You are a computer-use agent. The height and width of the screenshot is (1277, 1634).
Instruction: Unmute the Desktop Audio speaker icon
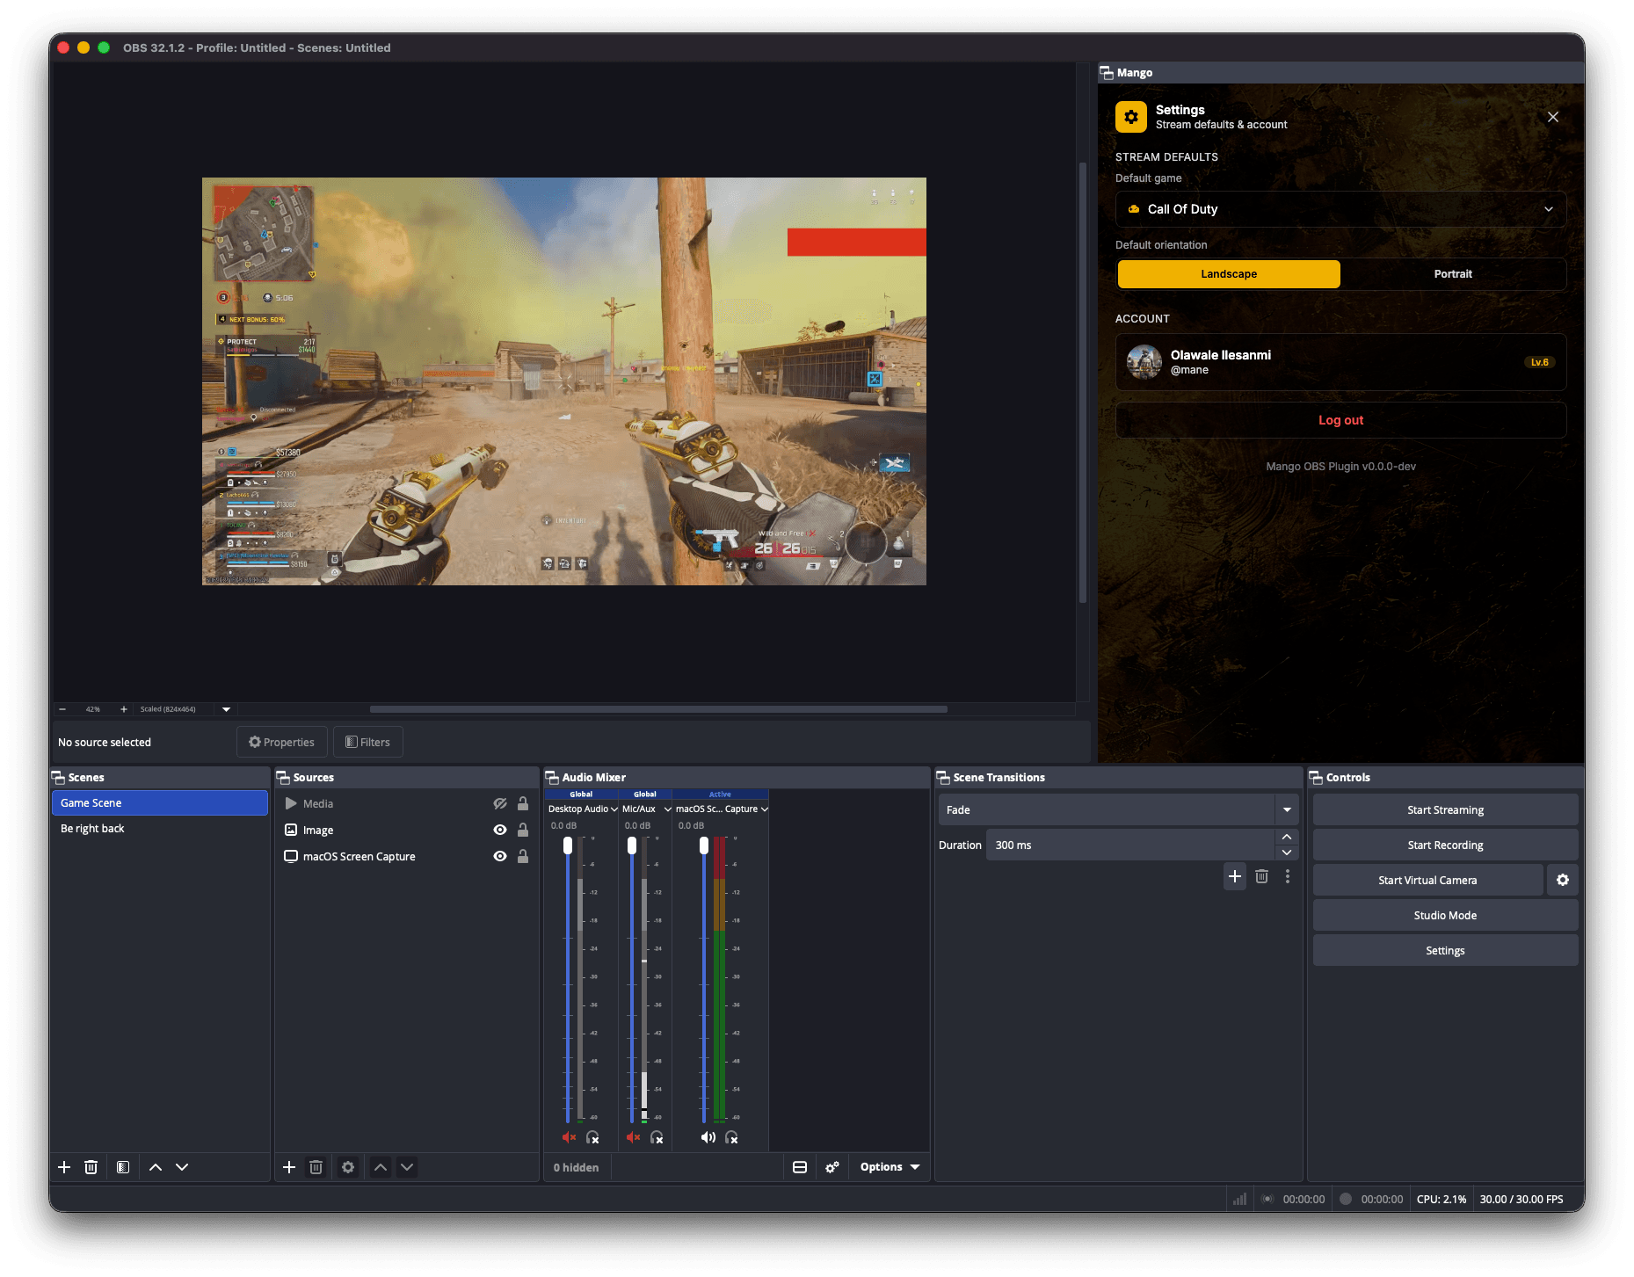point(569,1137)
